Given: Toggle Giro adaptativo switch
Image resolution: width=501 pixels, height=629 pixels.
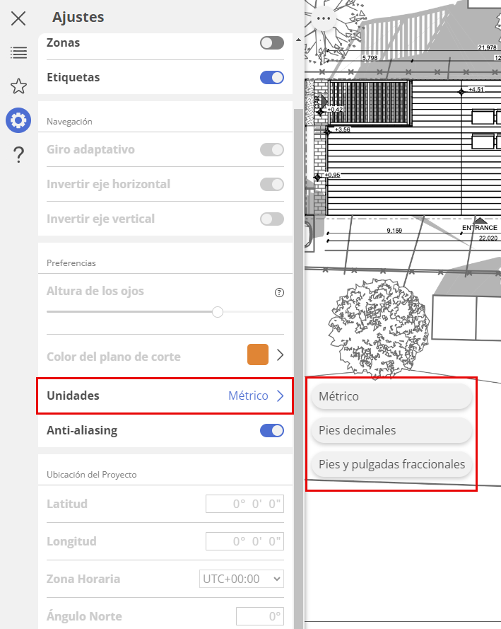Looking at the screenshot, I should click(272, 149).
